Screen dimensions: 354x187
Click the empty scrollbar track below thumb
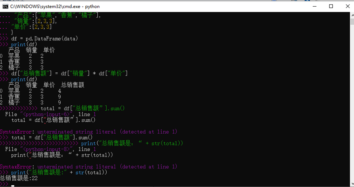(x=352, y=101)
